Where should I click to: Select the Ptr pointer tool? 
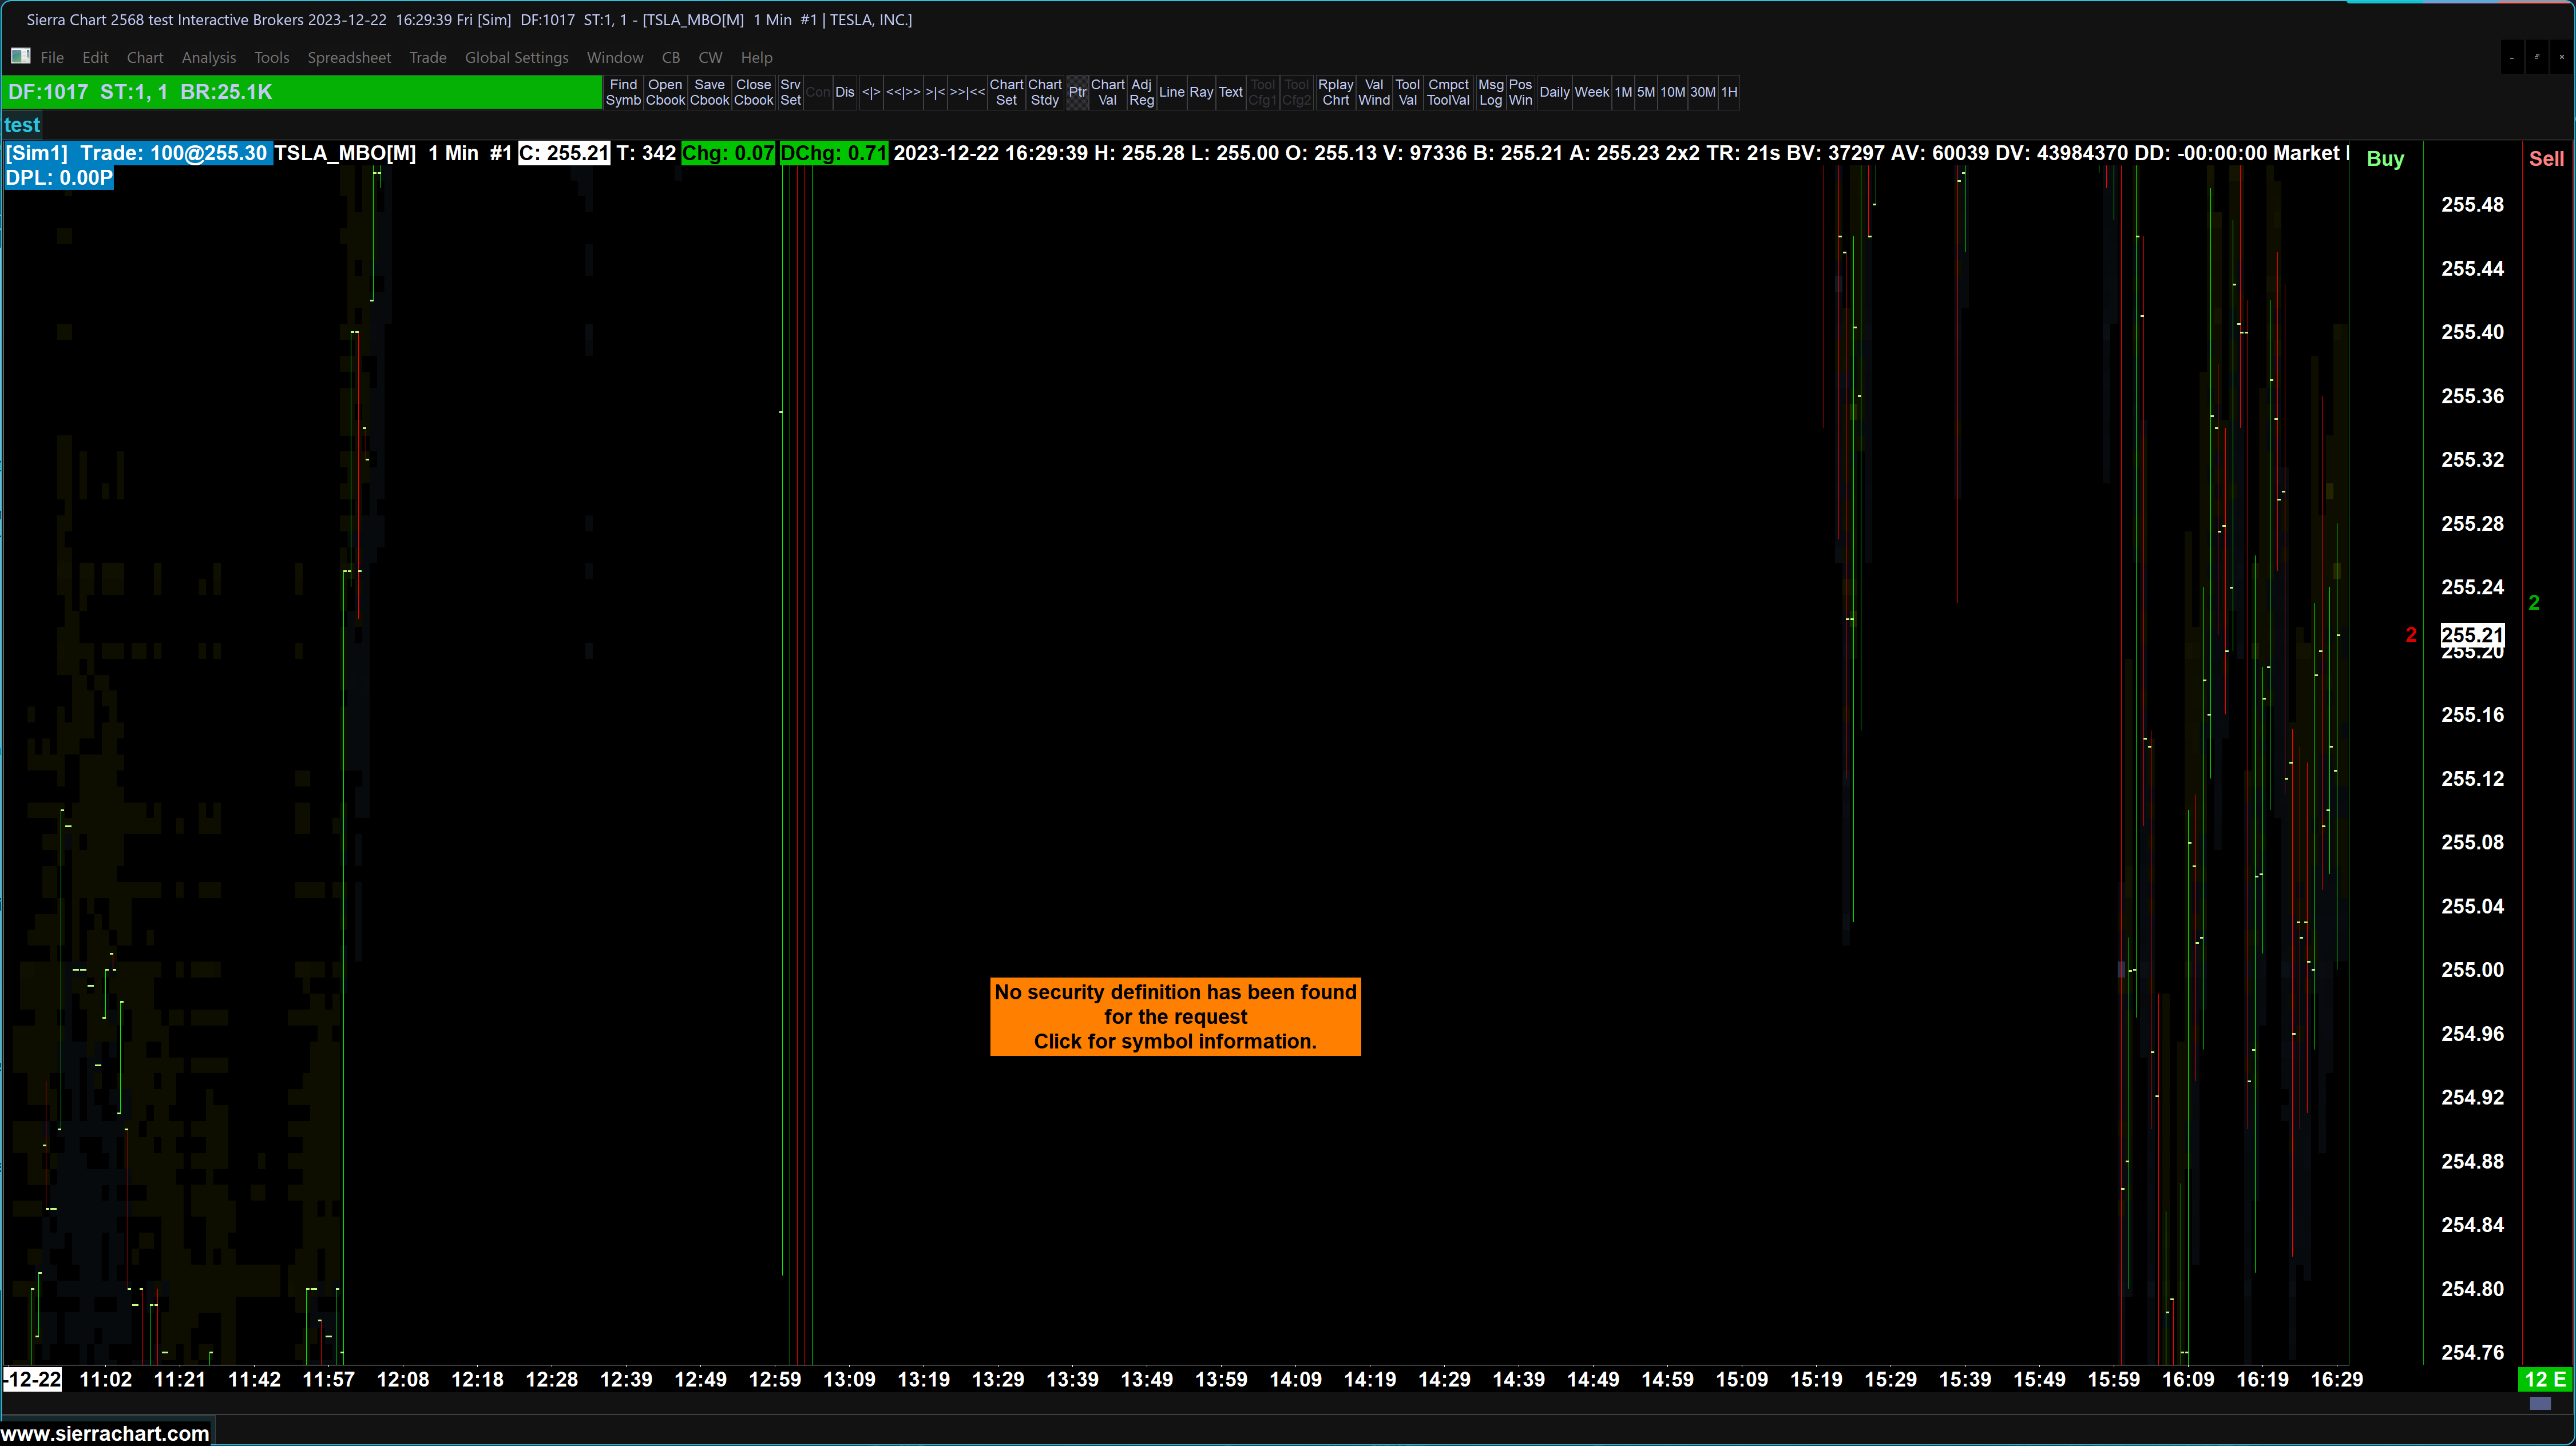tap(1077, 92)
